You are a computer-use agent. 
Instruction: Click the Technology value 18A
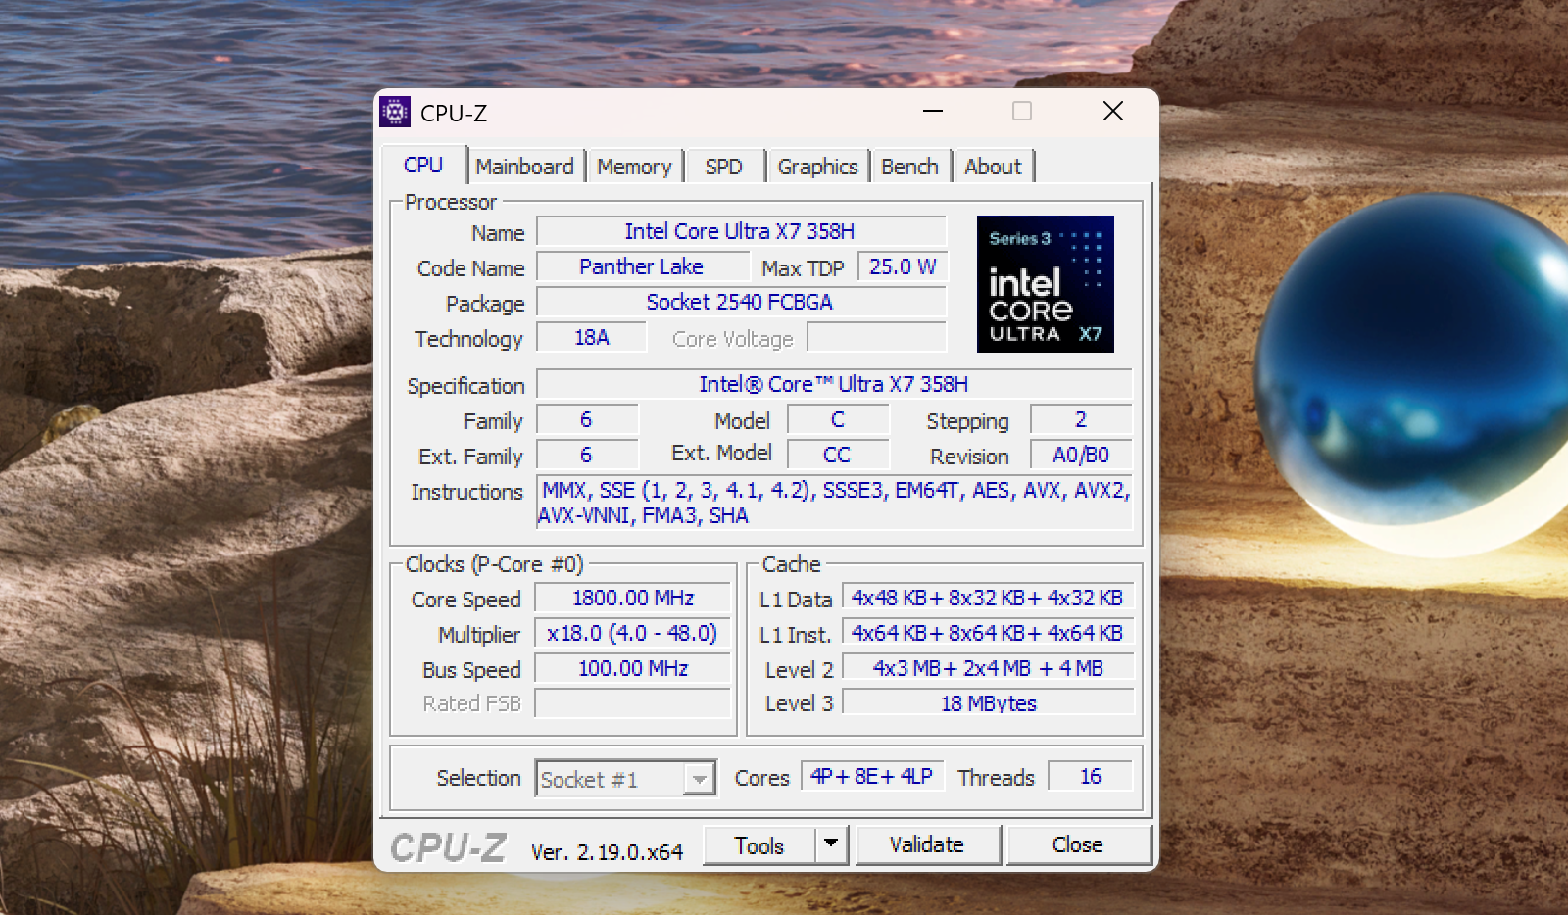[592, 337]
